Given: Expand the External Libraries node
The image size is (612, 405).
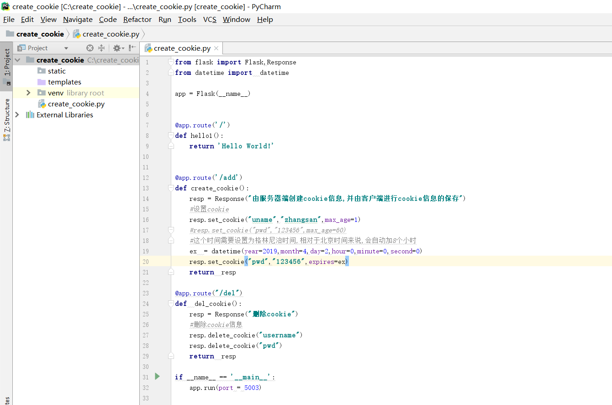Looking at the screenshot, I should [17, 115].
